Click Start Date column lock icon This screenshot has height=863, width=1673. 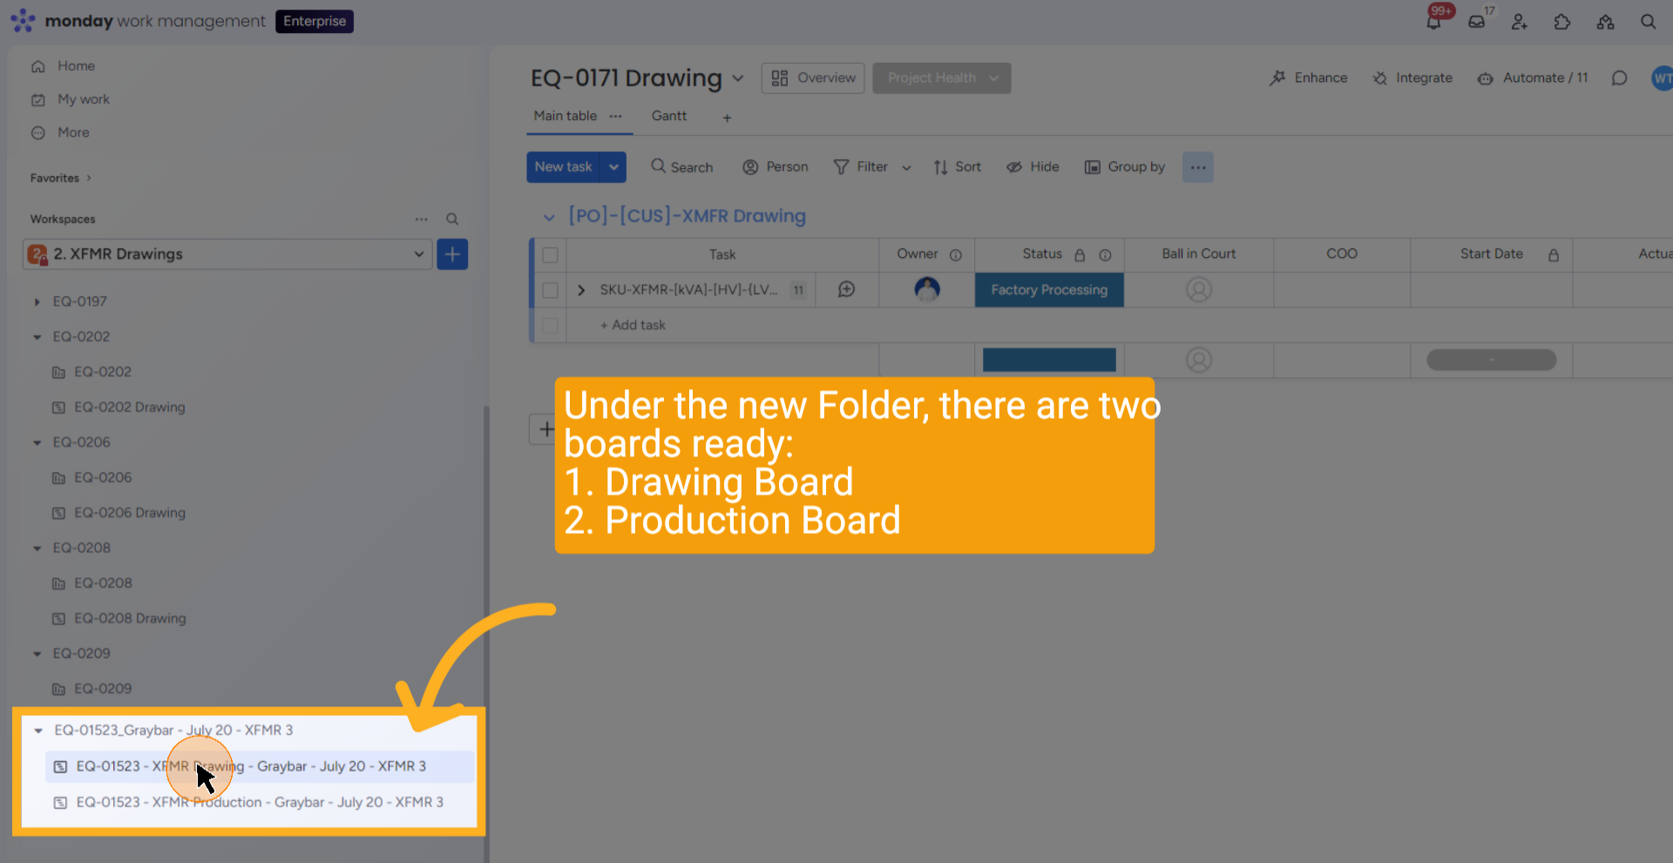point(1554,255)
